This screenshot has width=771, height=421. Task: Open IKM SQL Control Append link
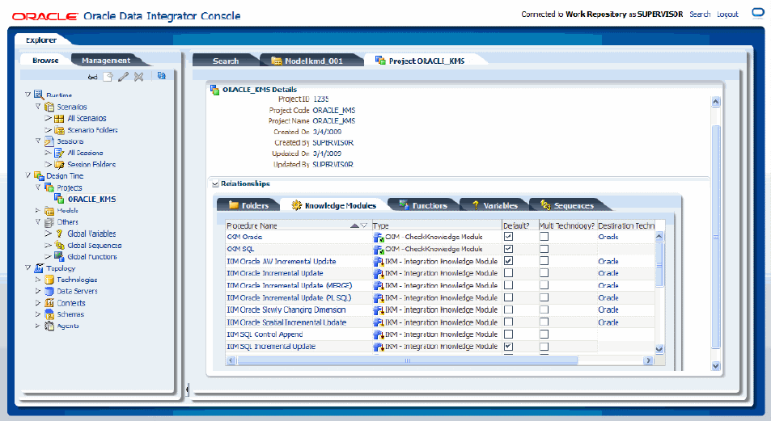265,334
